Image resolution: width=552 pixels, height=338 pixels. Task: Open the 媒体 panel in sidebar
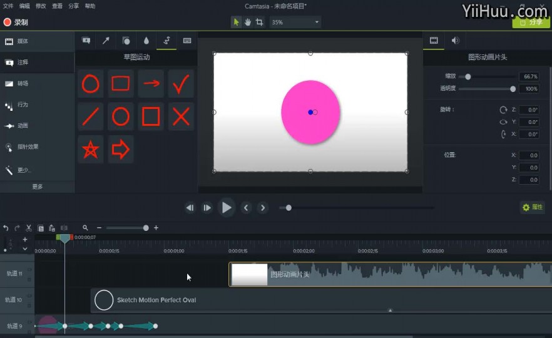38,41
